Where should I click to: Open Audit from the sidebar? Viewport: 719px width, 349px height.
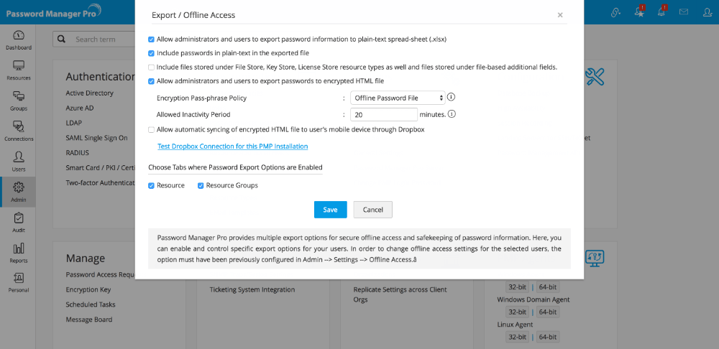coord(19,223)
